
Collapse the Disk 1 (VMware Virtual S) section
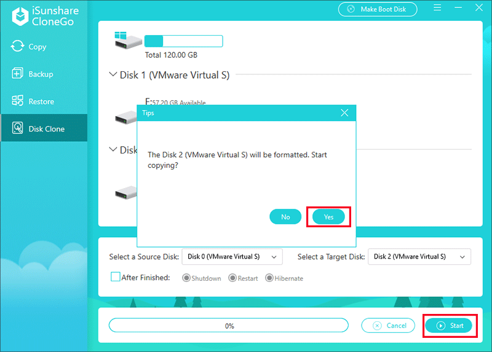pyautogui.click(x=113, y=75)
